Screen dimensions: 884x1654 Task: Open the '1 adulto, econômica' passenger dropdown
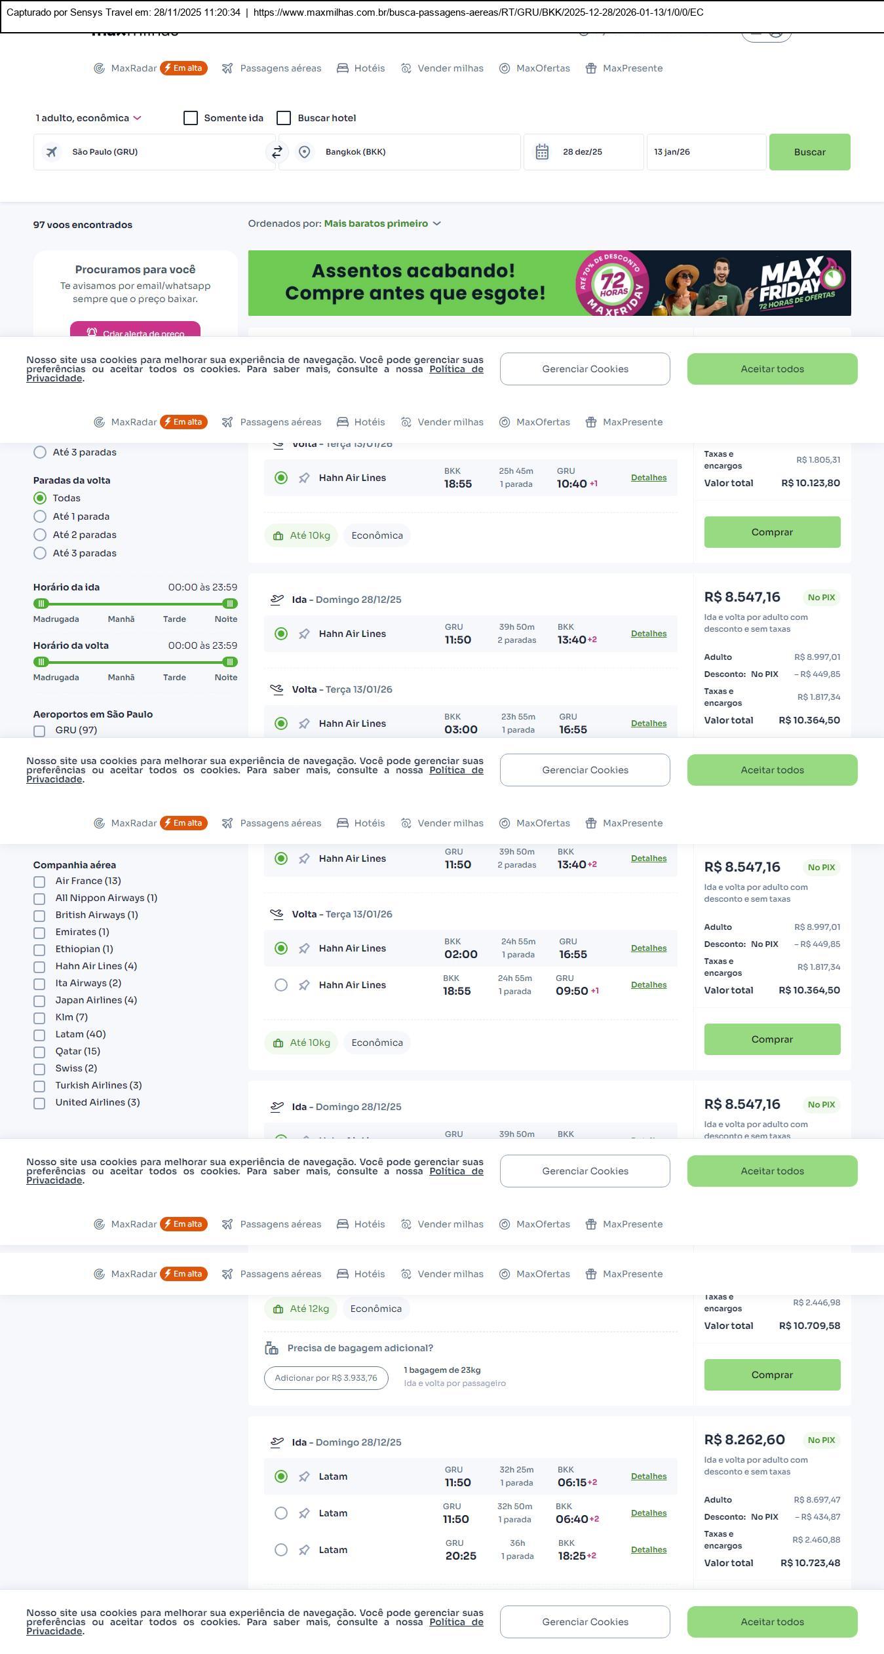[x=88, y=118]
